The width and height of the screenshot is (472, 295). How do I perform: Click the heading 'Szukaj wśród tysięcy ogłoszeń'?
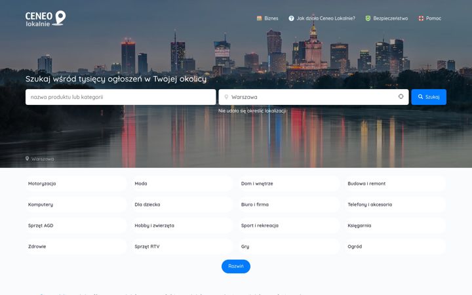(116, 79)
